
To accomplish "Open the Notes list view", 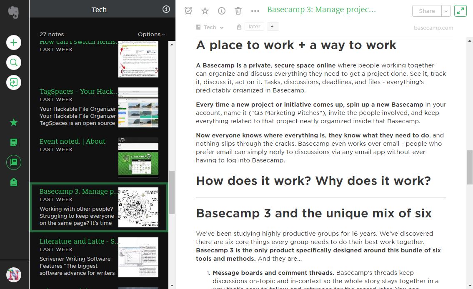I will pyautogui.click(x=14, y=142).
